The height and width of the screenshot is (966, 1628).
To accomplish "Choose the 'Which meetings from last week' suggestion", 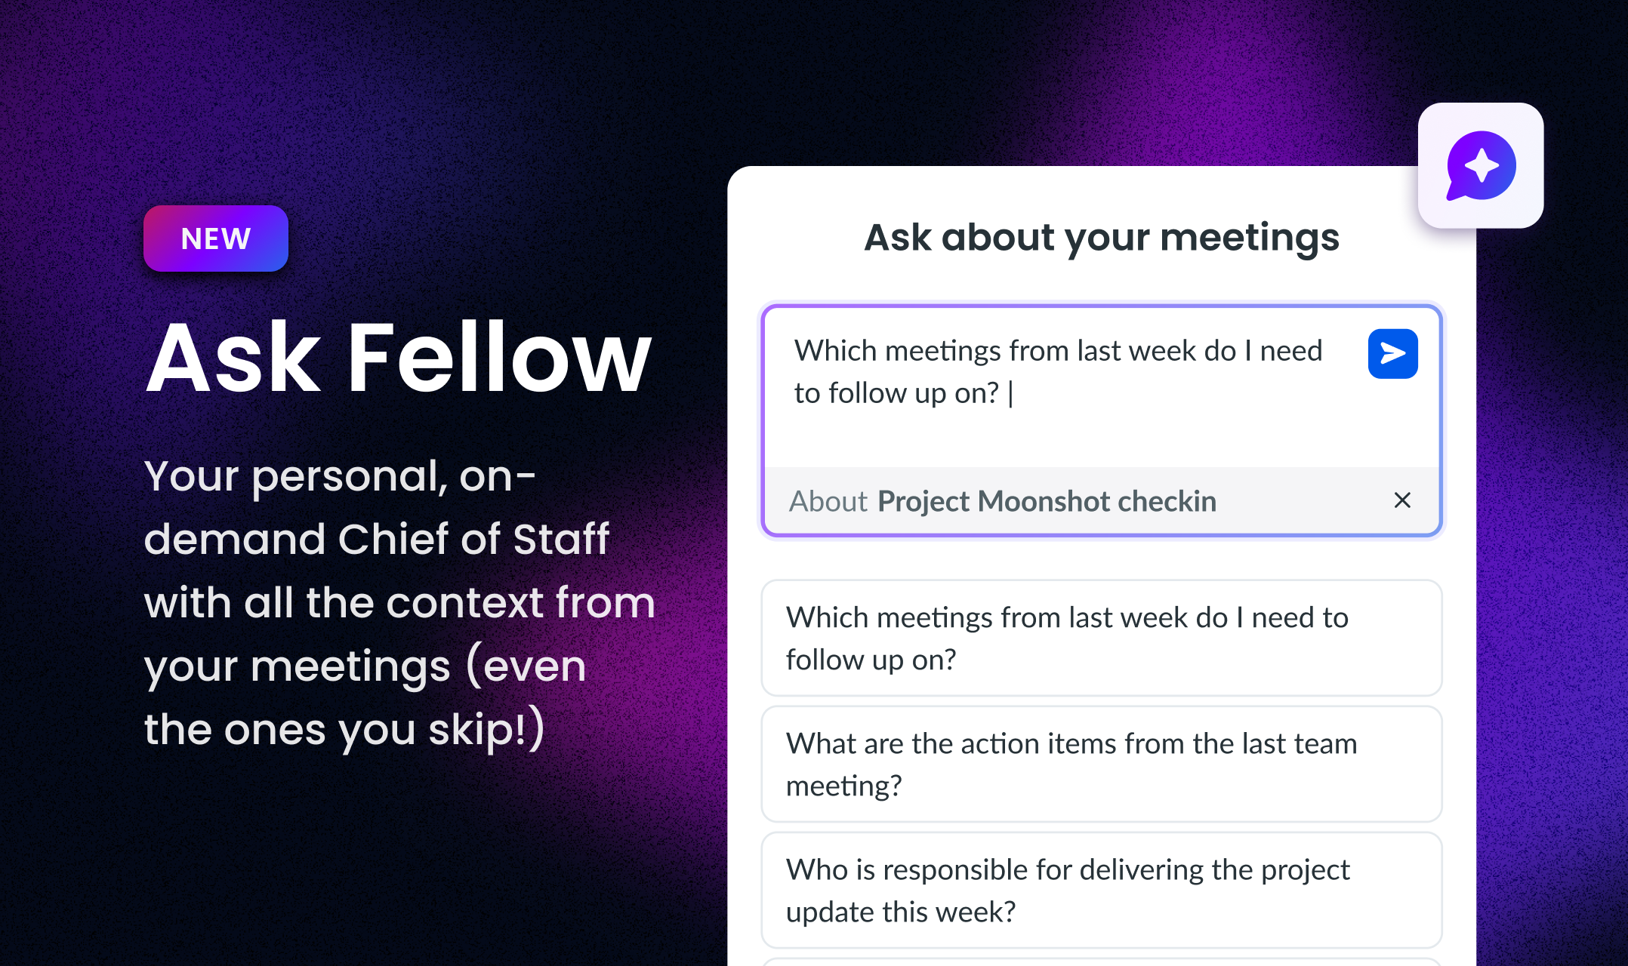I will 1101,638.
